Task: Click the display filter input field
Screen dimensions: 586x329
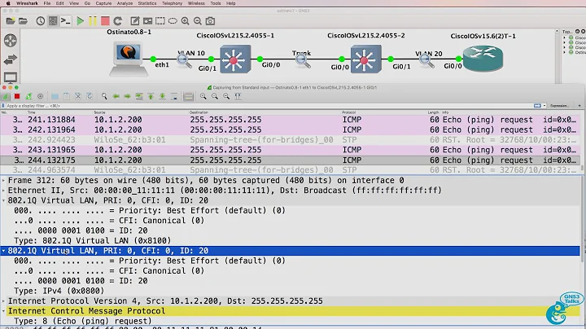Action: [269, 106]
